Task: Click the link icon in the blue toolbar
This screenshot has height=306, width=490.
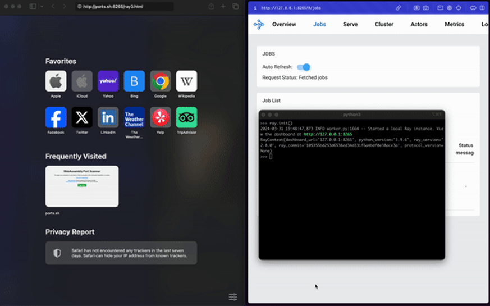Action: click(398, 8)
